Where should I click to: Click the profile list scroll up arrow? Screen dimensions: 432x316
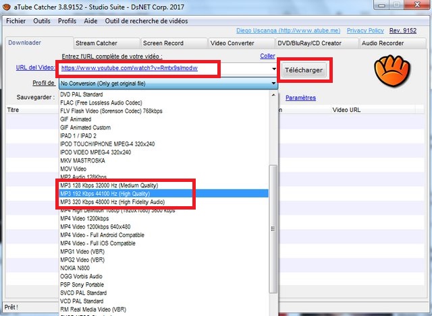[x=273, y=95]
